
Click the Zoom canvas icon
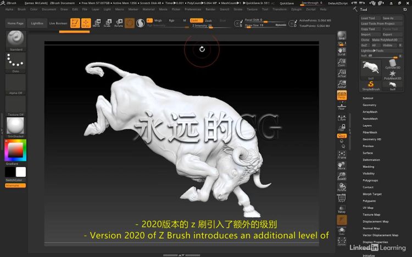(x=342, y=62)
